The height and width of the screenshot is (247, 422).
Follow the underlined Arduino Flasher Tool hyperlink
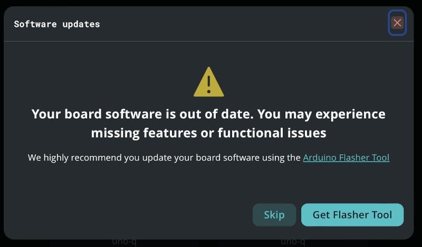(x=346, y=157)
